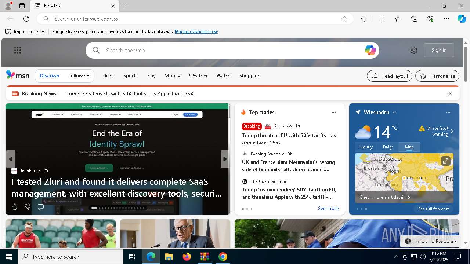The image size is (470, 264).
Task: Open a new tab with plus button
Action: [125, 6]
